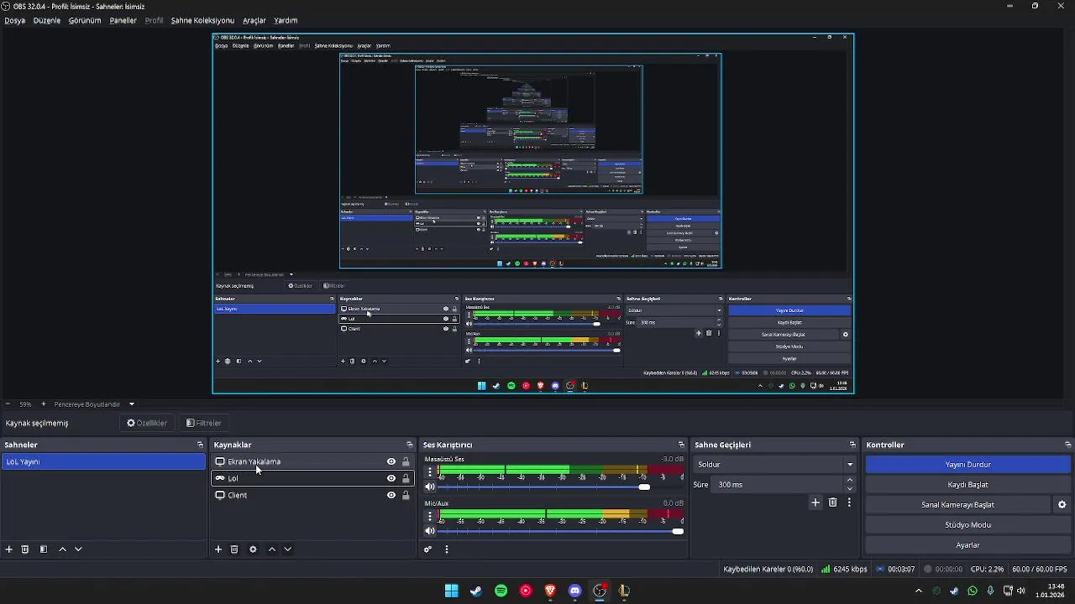
Task: Open transition properties three-dot menu
Action: pos(849,502)
